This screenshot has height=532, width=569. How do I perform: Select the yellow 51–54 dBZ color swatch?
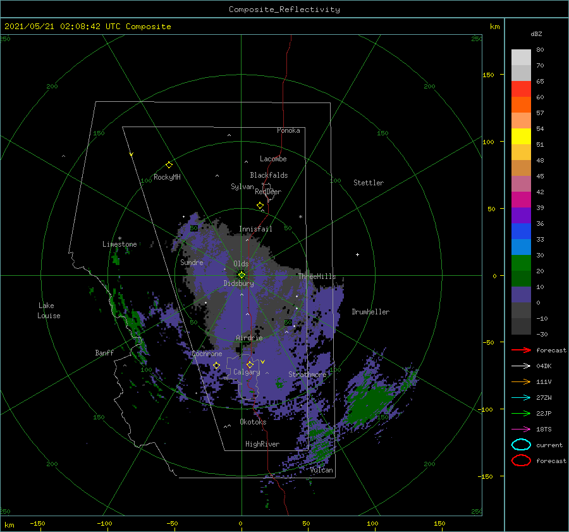coord(521,137)
